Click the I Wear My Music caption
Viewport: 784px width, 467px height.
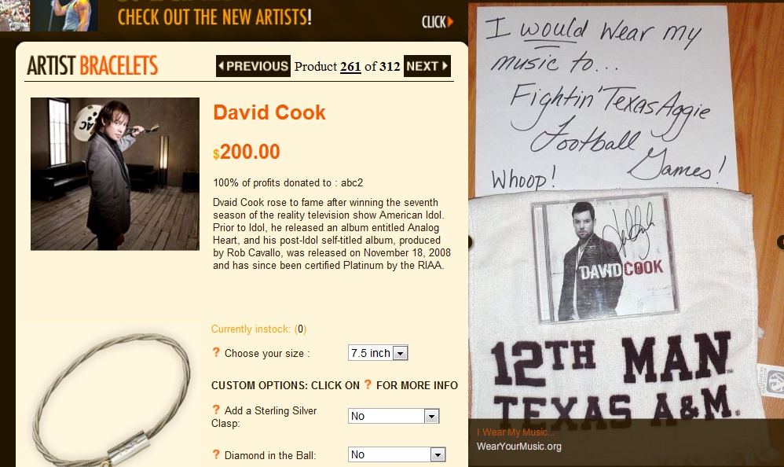point(515,432)
